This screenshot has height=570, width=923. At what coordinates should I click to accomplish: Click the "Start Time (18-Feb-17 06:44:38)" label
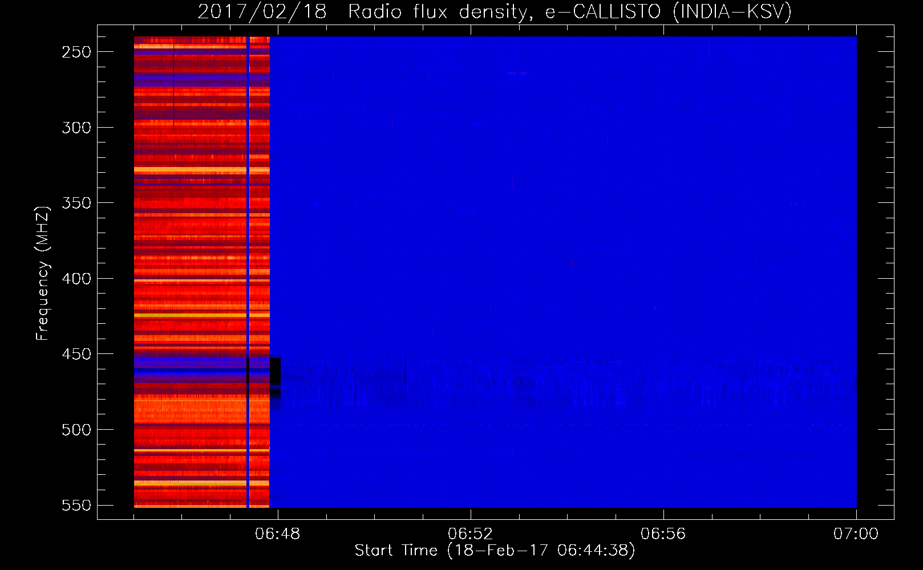(x=495, y=551)
